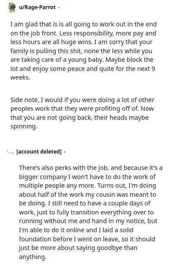Click the word 'anything.' ending the reply
173x272 pixels.
point(32,257)
